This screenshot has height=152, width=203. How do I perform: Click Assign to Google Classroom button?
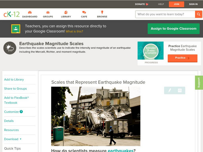(174, 29)
